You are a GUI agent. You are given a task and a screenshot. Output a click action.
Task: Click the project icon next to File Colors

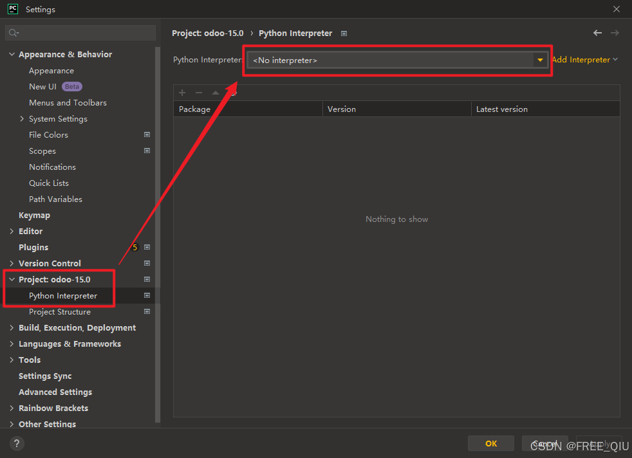[147, 134]
